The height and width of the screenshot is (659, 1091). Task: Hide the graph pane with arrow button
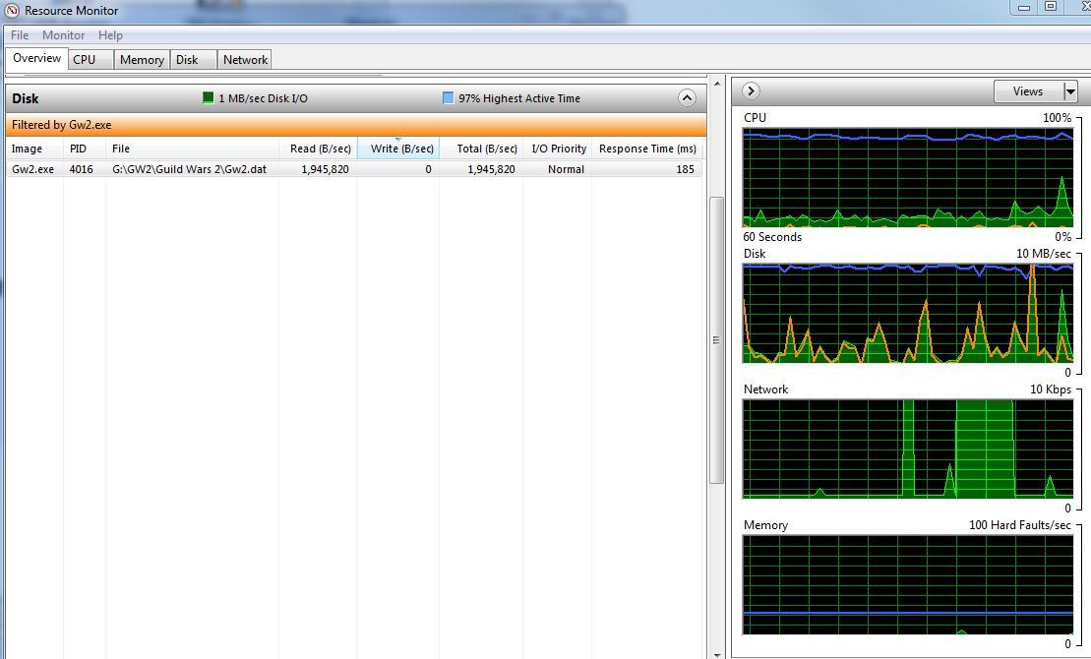[751, 90]
